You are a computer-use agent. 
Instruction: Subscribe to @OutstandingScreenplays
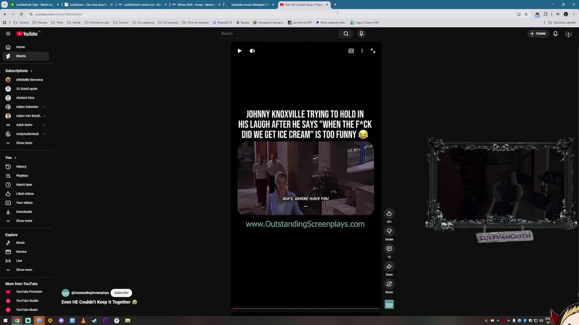click(121, 293)
